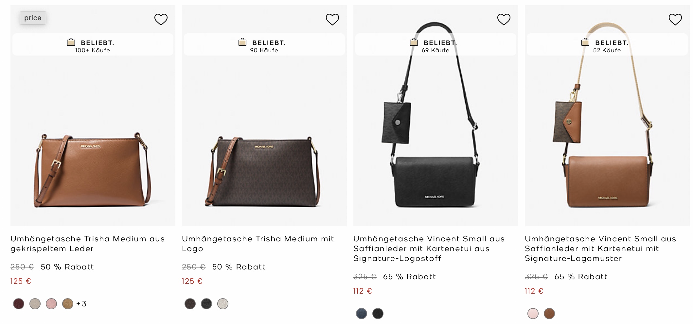Click the bag icon next to 69 Käufe
Image resolution: width=693 pixels, height=324 pixels.
[413, 42]
